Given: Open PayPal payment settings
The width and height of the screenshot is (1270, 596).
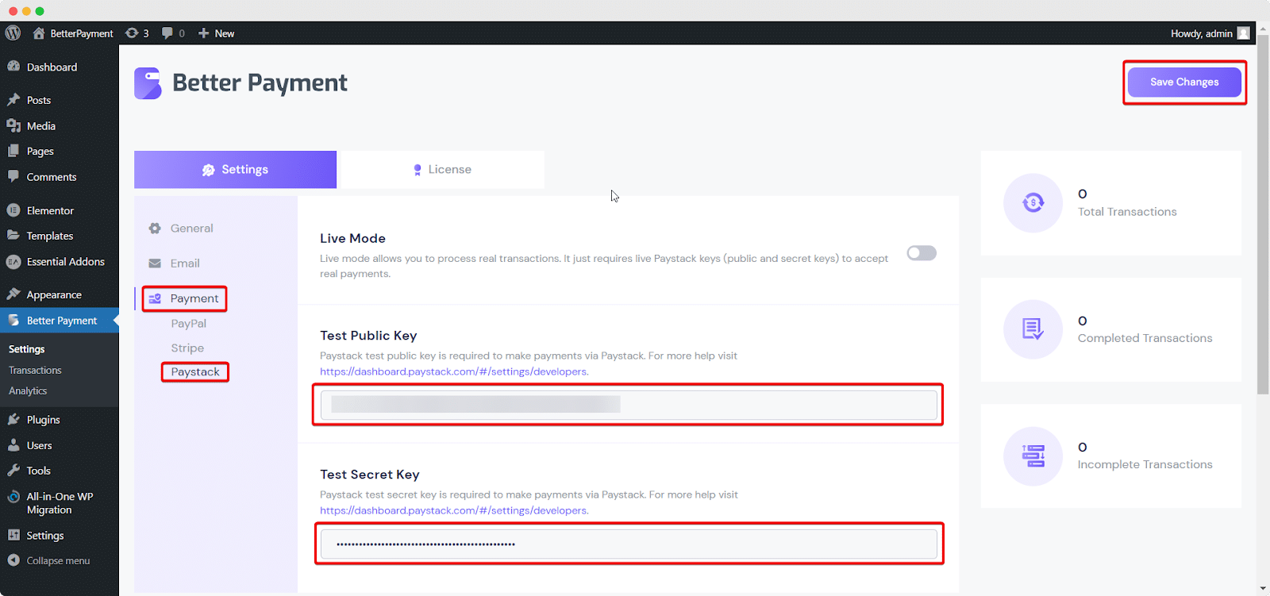Looking at the screenshot, I should [x=188, y=324].
